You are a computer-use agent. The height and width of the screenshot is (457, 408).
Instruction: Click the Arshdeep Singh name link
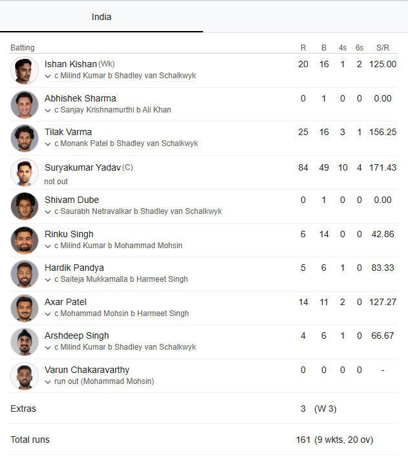[x=77, y=335]
